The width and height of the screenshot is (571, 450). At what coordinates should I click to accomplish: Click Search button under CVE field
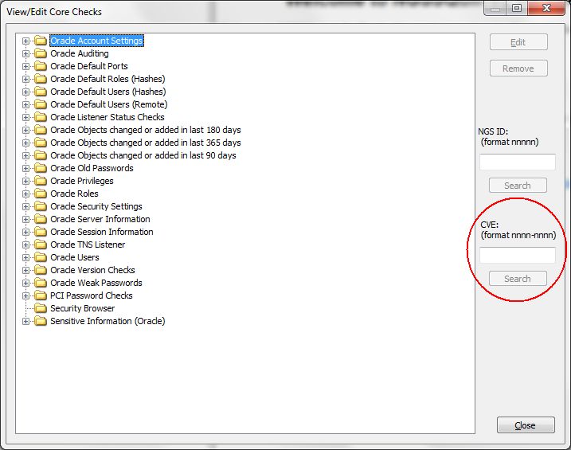tap(518, 279)
